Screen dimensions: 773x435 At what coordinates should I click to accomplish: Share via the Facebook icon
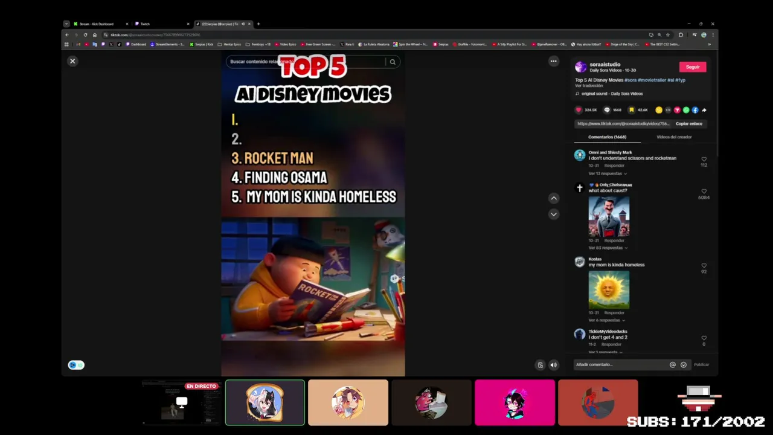pyautogui.click(x=695, y=110)
